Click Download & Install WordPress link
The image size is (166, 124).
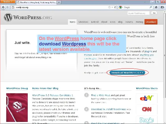pyautogui.click(x=108, y=109)
